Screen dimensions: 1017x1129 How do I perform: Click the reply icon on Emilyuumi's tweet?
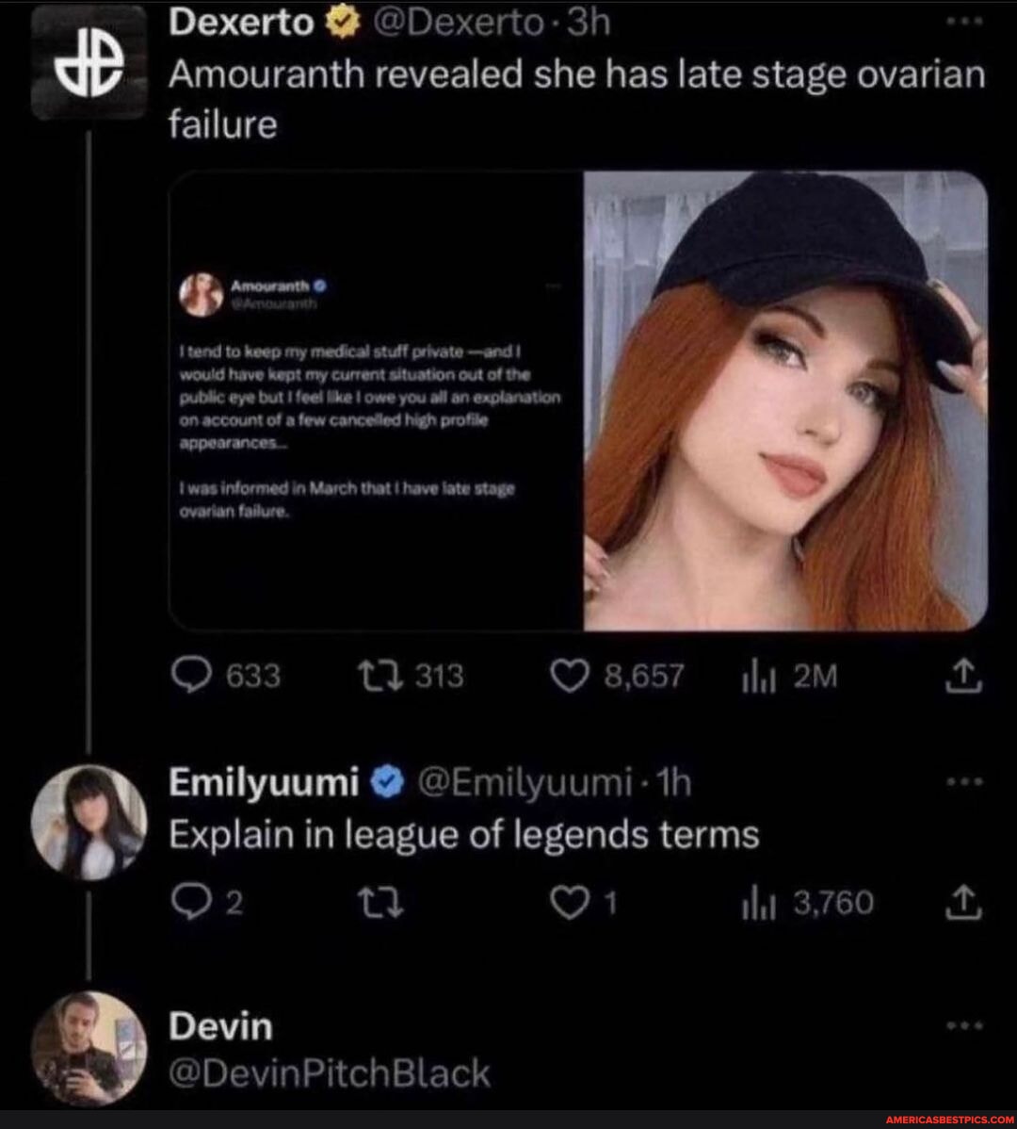coord(190,901)
